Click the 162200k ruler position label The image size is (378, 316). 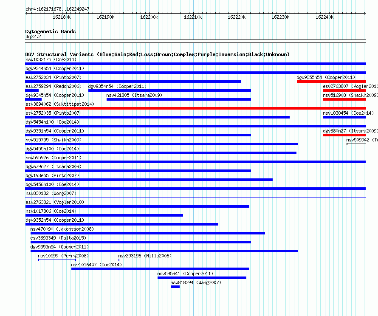click(x=149, y=17)
